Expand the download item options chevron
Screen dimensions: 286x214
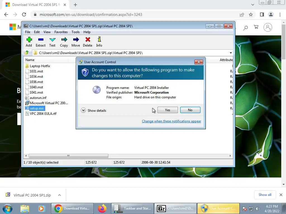(59, 195)
